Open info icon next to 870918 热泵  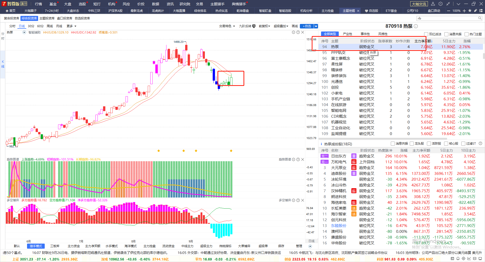click(416, 26)
